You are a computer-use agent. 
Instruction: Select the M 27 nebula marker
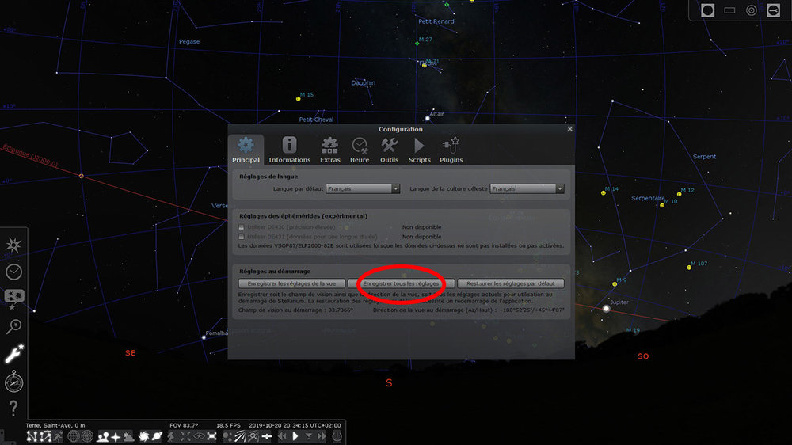[417, 44]
